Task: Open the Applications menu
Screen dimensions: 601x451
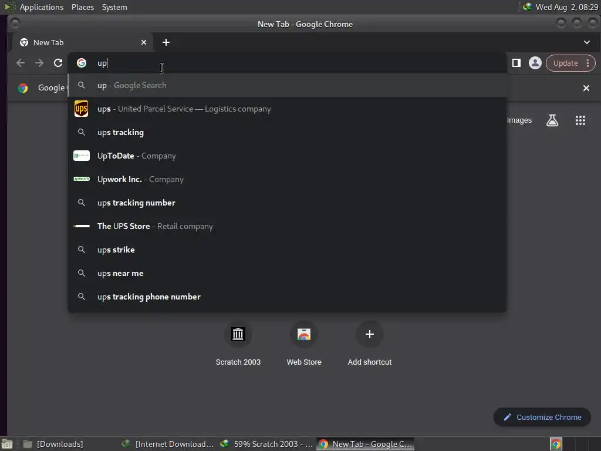Action: (42, 7)
